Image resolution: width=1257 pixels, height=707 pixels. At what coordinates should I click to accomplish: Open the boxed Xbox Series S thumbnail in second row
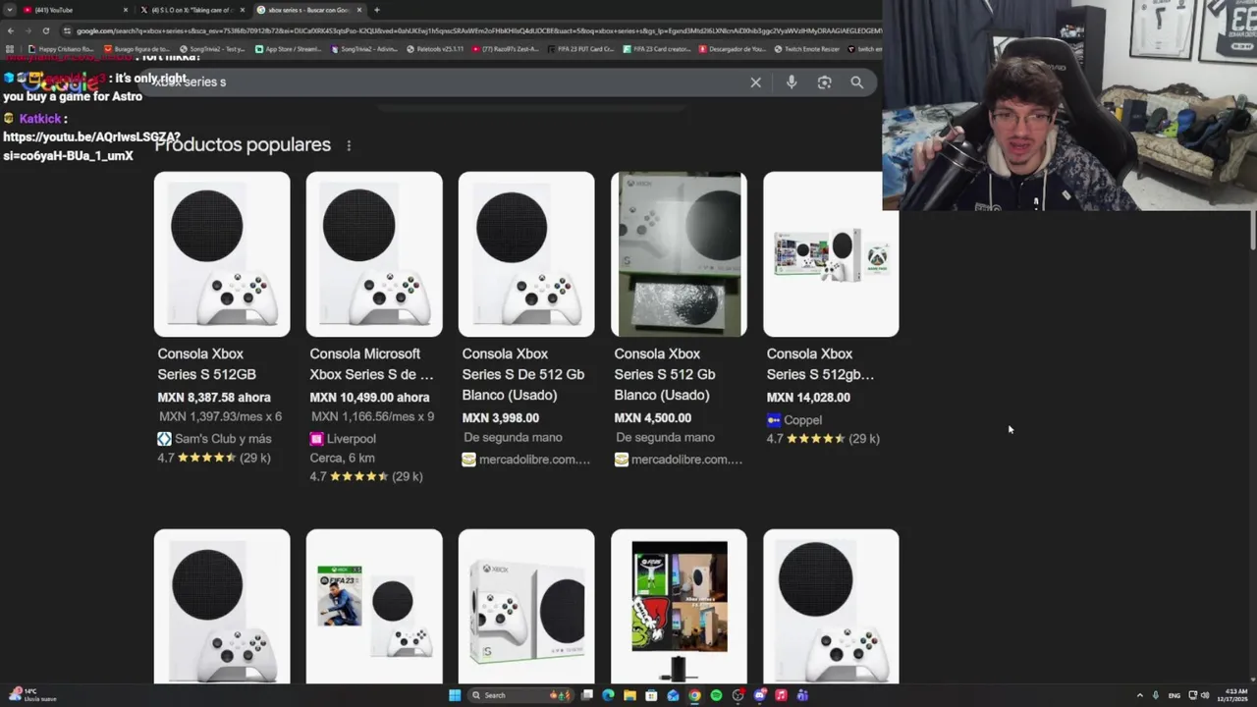point(526,606)
